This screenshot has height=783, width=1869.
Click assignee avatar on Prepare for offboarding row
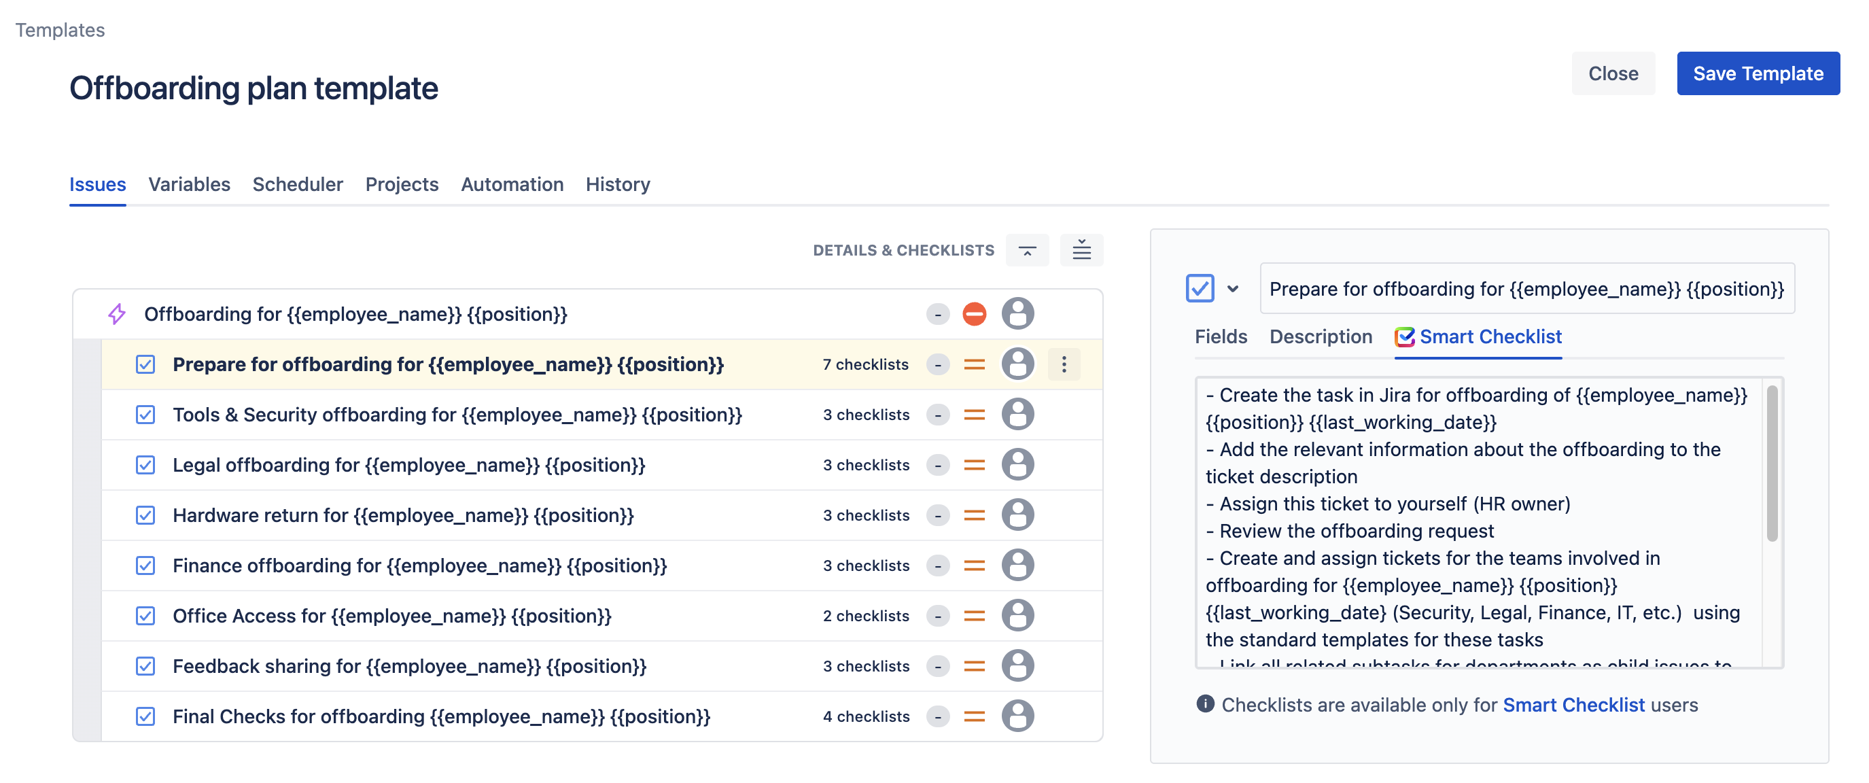1017,364
